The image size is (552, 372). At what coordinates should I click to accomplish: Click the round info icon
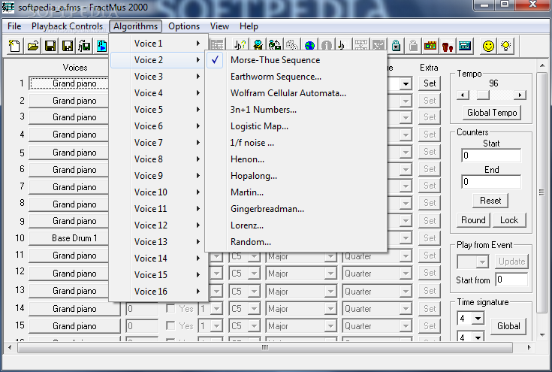pyautogui.click(x=327, y=46)
